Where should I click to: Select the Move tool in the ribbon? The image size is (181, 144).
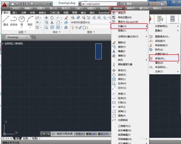pyautogui.click(x=46, y=18)
